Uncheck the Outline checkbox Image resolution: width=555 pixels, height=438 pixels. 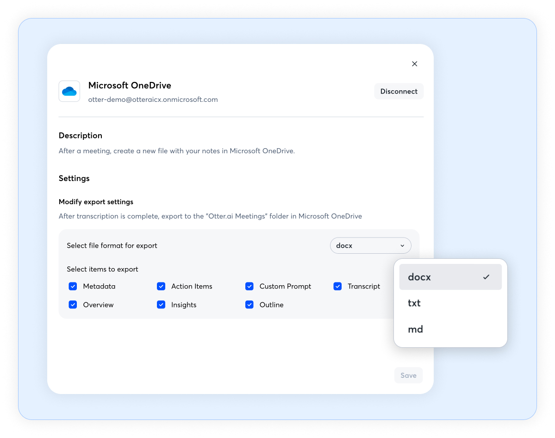[x=249, y=305]
